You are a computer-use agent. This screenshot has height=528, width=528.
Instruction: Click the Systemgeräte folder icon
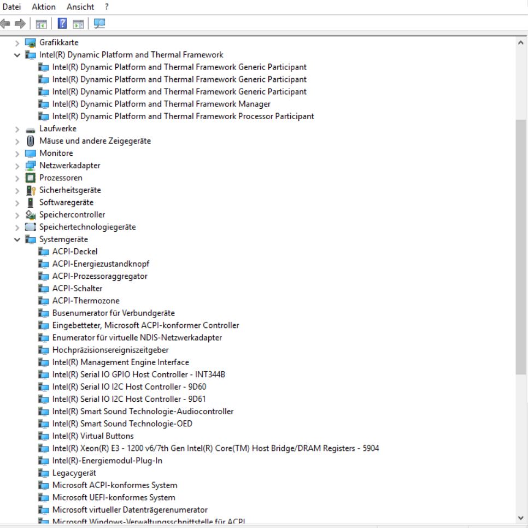point(31,239)
